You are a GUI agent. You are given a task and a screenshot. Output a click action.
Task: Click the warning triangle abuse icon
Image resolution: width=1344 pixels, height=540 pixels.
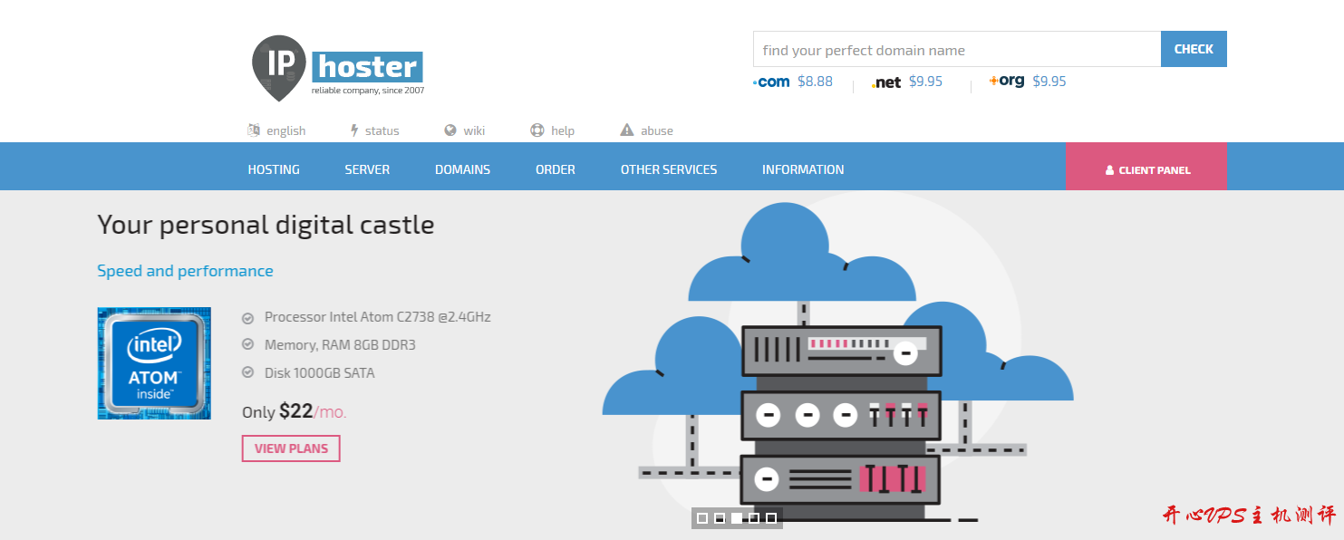coord(627,130)
